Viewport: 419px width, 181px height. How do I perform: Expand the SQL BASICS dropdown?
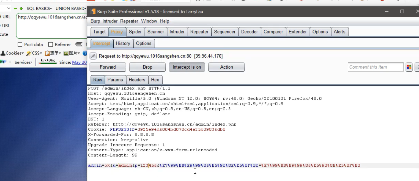coord(39,9)
